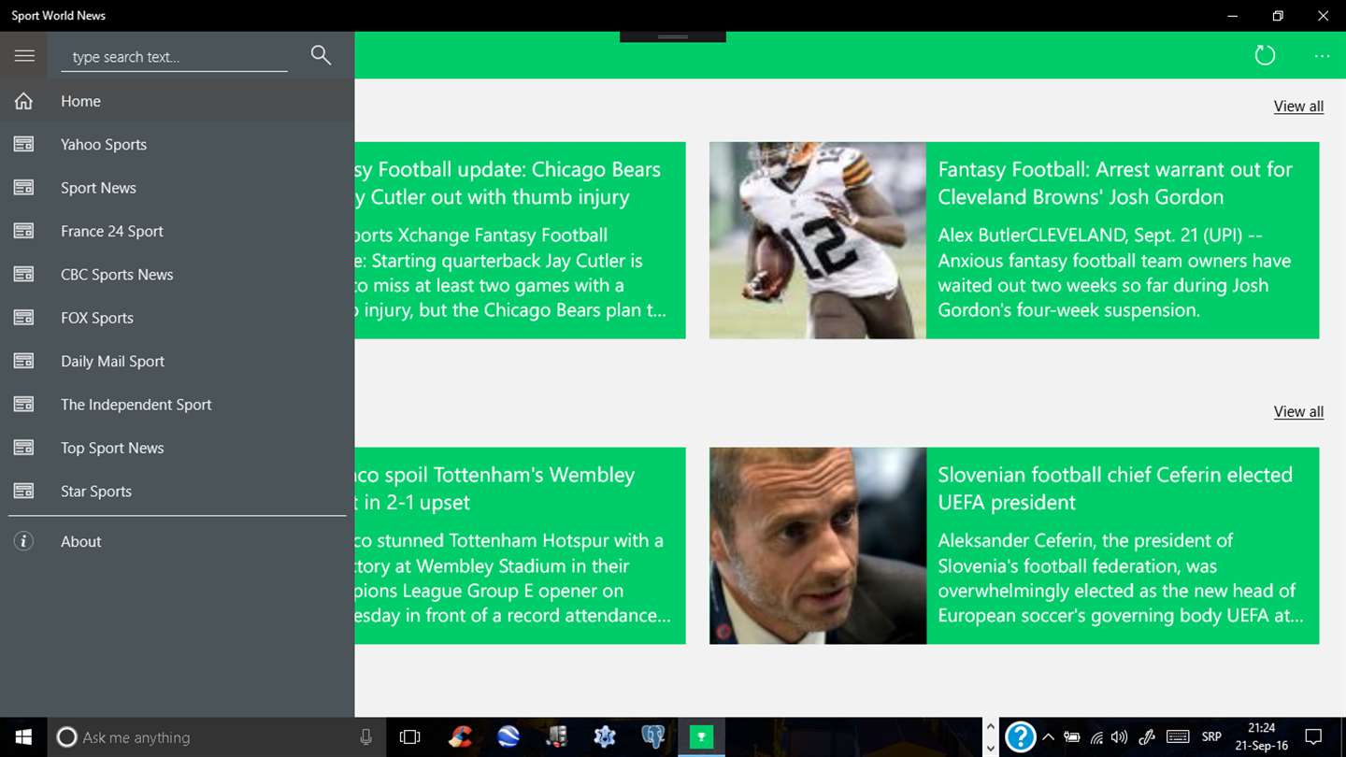This screenshot has width=1346, height=757.
Task: Click the Sport News feed icon
Action: coord(23,188)
